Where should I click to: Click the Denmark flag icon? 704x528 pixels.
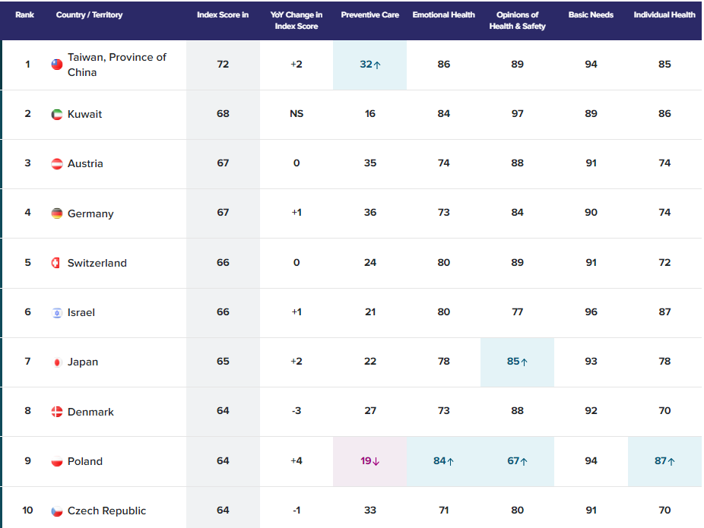57,412
